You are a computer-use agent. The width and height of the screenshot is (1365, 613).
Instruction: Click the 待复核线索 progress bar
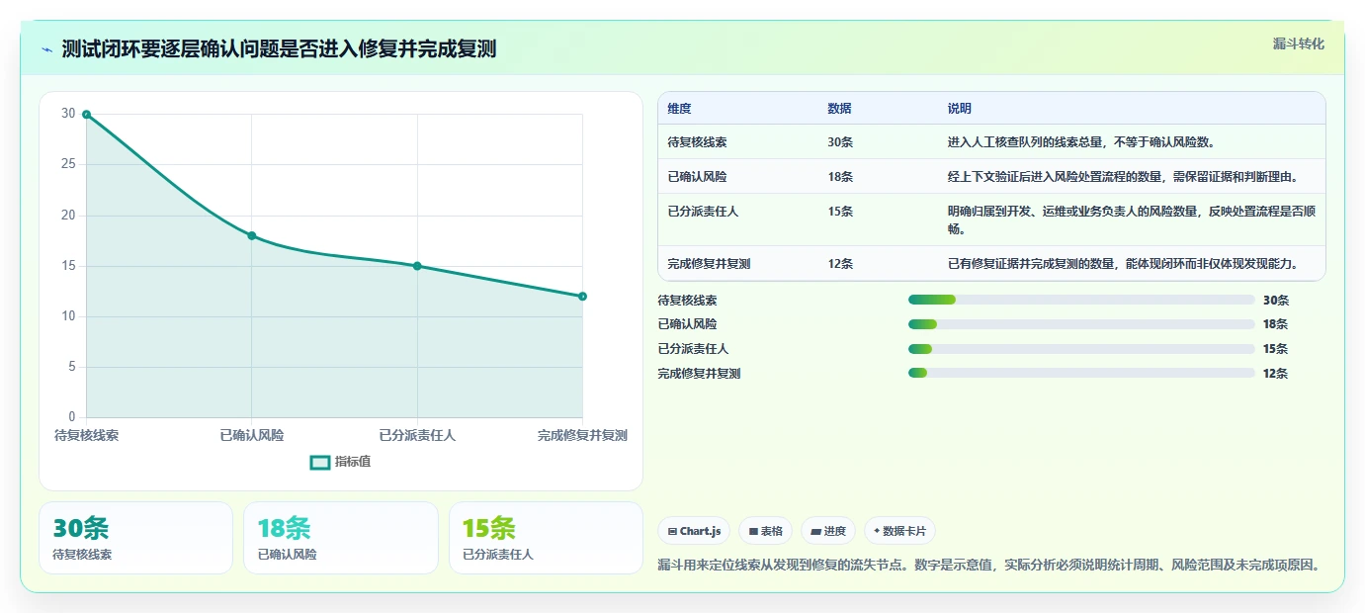[x=1081, y=300]
